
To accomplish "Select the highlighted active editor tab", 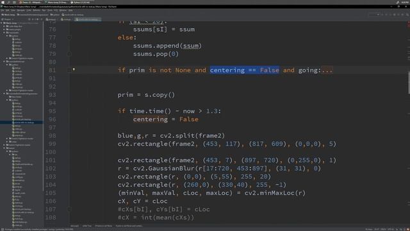I will [x=88, y=19].
